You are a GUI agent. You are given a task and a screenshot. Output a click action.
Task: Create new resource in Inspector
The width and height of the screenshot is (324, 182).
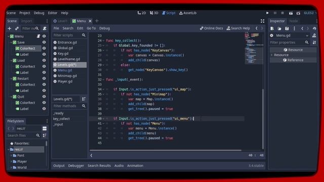point(272,28)
